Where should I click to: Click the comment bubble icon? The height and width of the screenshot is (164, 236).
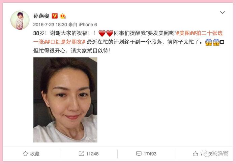[x=139, y=154]
